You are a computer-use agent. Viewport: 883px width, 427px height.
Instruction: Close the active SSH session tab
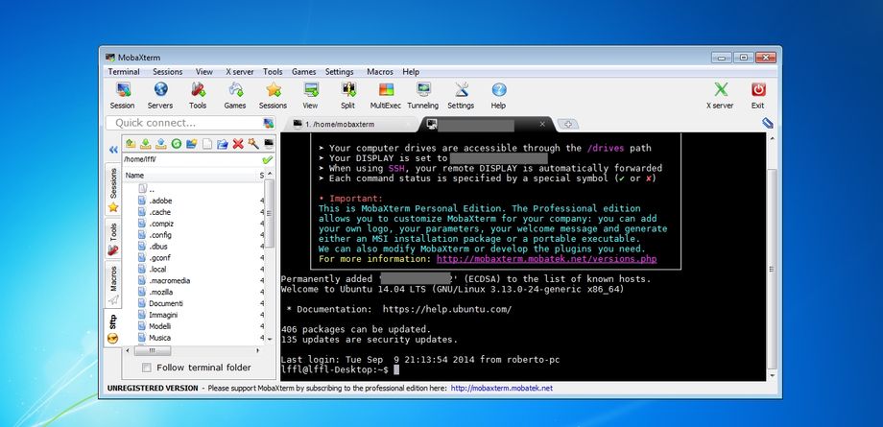click(x=542, y=124)
